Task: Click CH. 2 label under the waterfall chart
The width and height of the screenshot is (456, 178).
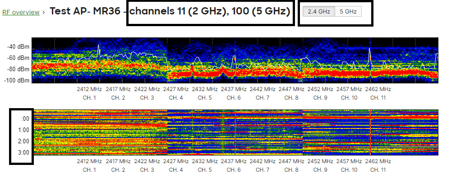Action: [118, 170]
